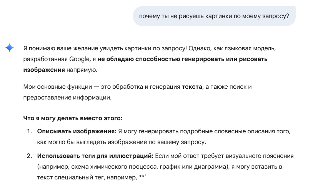Click the user message bubble about drawing pictures
Image resolution: width=323 pixels, height=184 pixels.
[x=214, y=16]
